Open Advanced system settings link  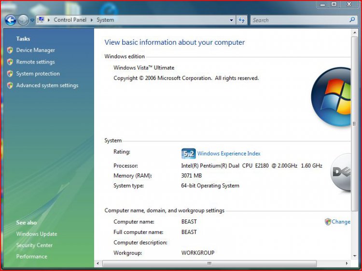click(47, 85)
